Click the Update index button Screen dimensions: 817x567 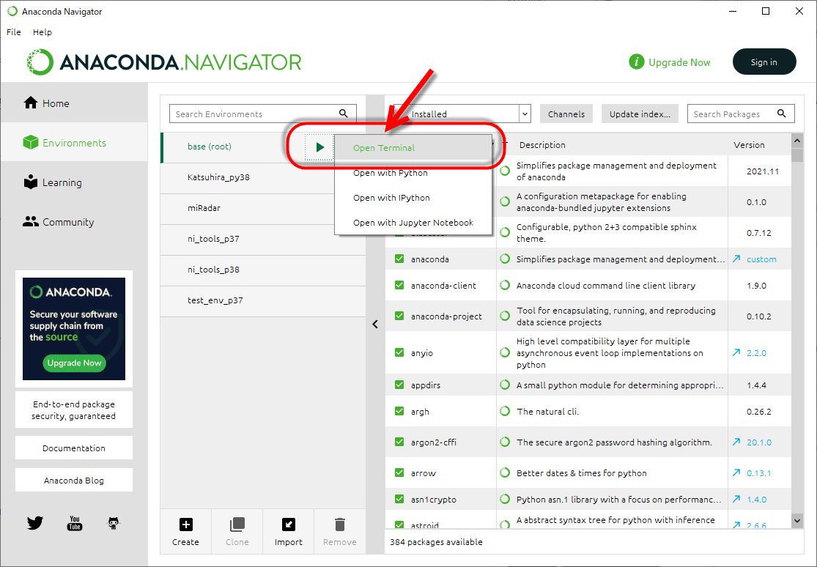coord(640,114)
